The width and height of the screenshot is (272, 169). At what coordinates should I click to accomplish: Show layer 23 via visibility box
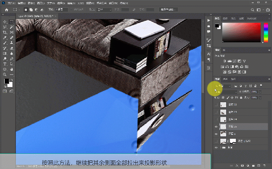[x=216, y=112]
